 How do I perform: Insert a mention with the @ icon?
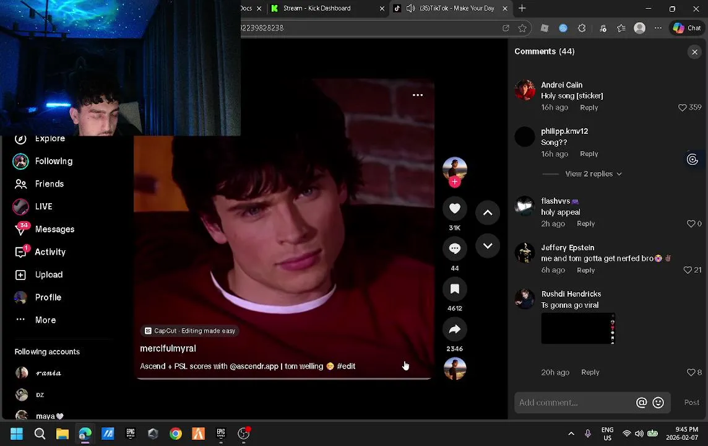(x=641, y=403)
